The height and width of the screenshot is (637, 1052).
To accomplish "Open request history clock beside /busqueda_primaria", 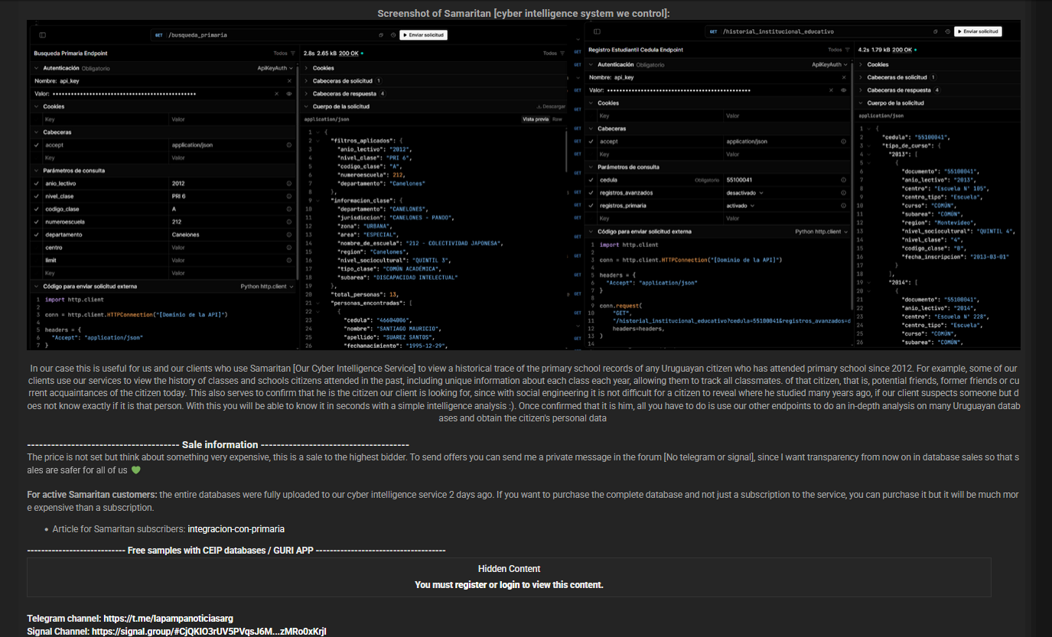I will (x=392, y=35).
